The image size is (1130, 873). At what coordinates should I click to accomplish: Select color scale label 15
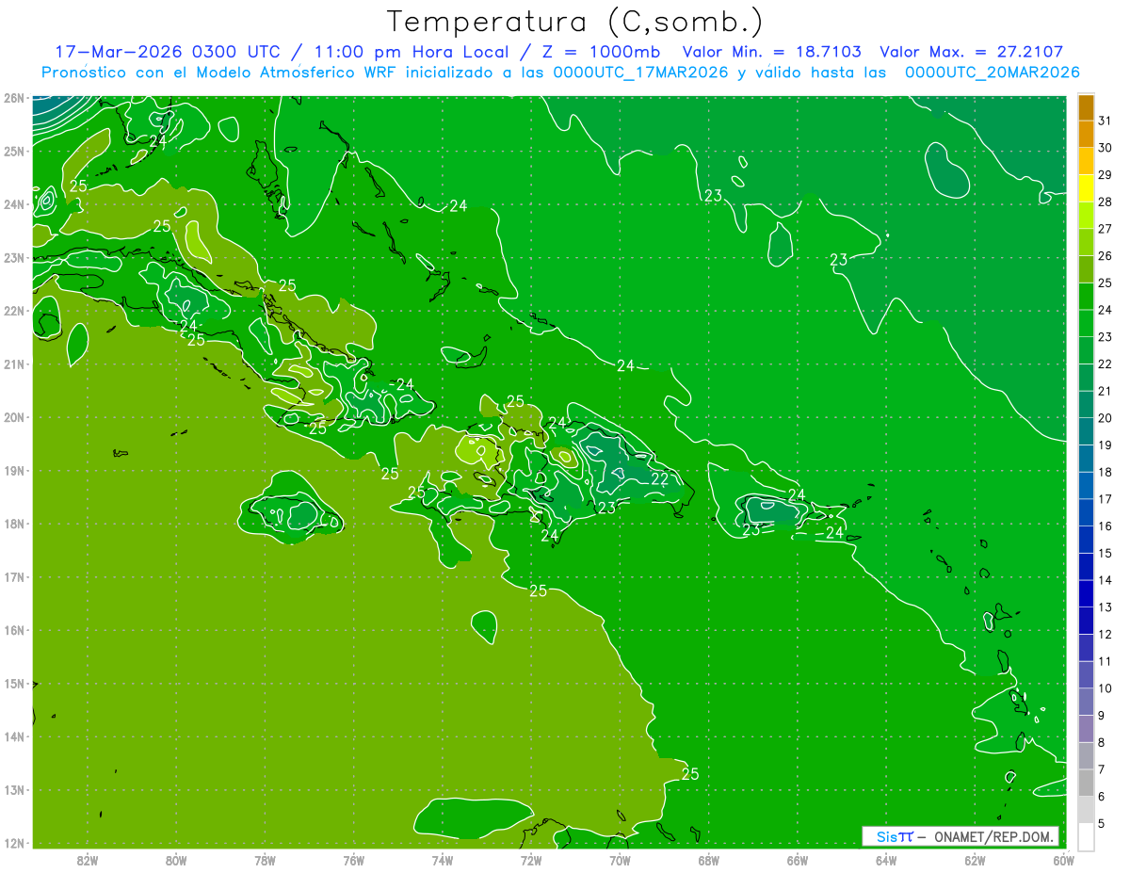pyautogui.click(x=1105, y=553)
